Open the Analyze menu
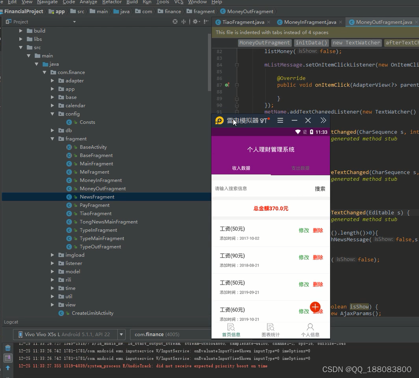This screenshot has width=419, height=378. pos(88,2)
